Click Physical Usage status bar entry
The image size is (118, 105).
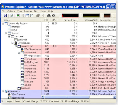[77, 101]
